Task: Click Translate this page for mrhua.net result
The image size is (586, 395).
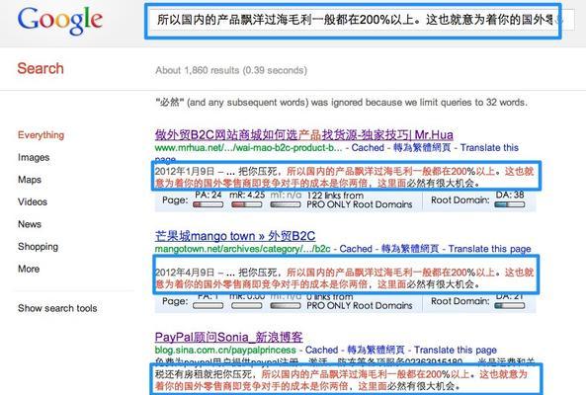Action: point(489,148)
